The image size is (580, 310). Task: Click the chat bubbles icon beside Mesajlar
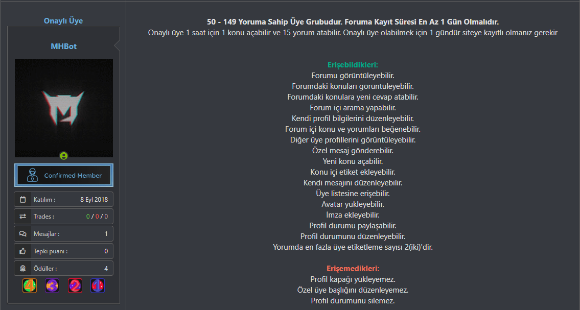click(x=23, y=234)
